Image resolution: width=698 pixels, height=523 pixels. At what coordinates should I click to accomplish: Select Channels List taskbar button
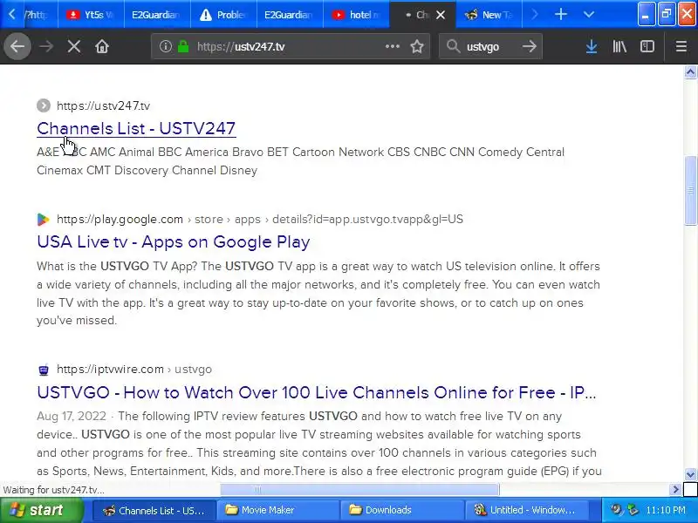[x=154, y=510]
